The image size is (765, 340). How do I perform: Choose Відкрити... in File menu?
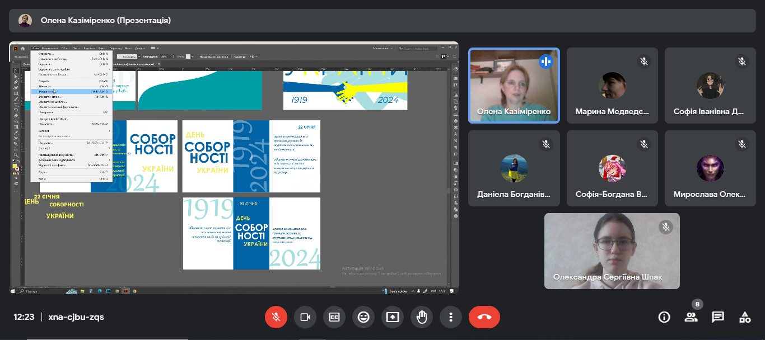[72, 64]
